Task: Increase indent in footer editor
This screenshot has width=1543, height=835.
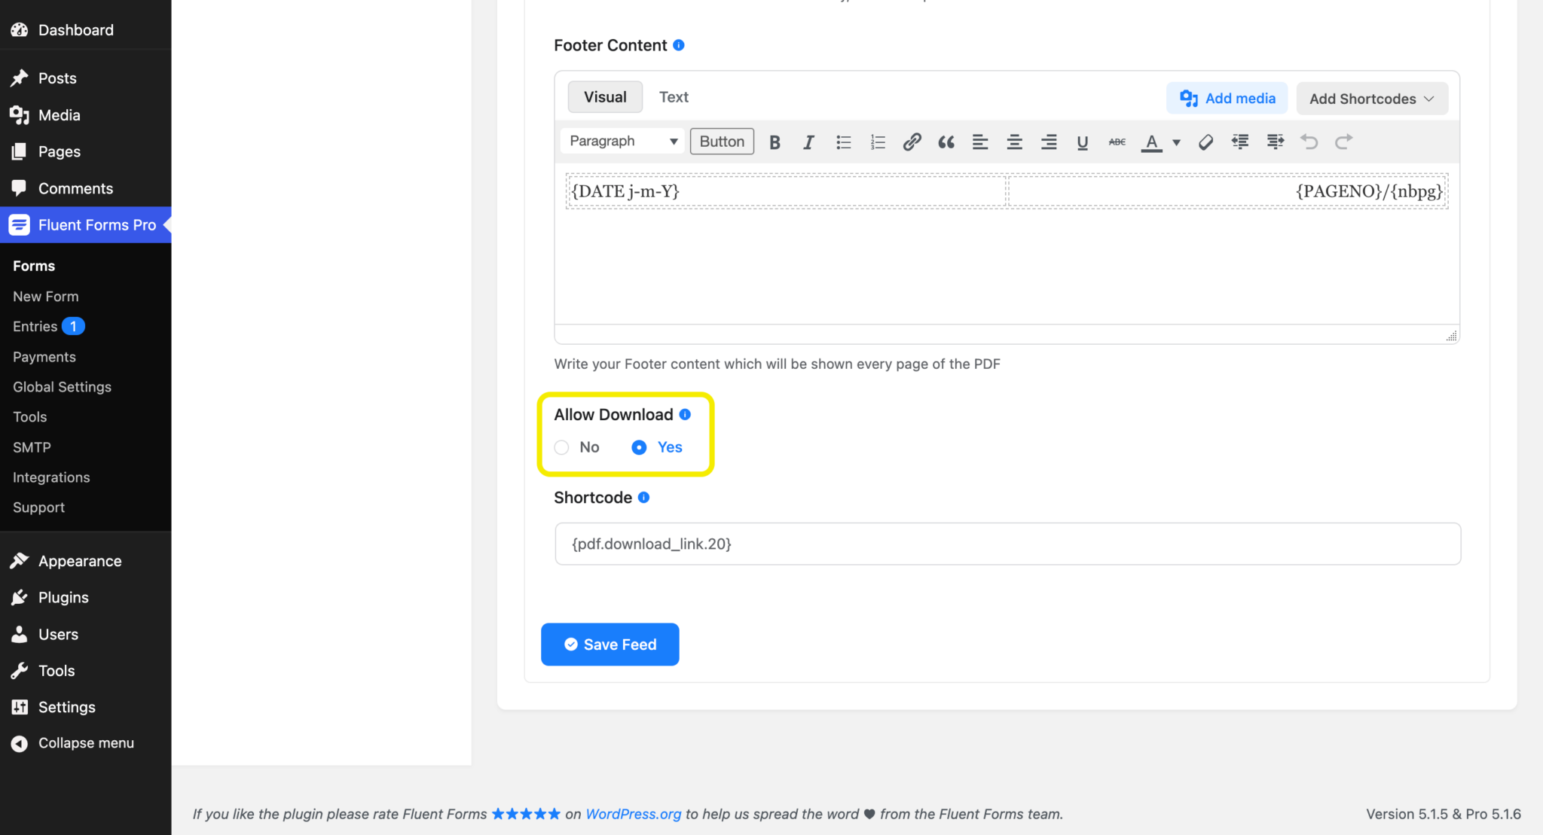Action: coord(1275,142)
